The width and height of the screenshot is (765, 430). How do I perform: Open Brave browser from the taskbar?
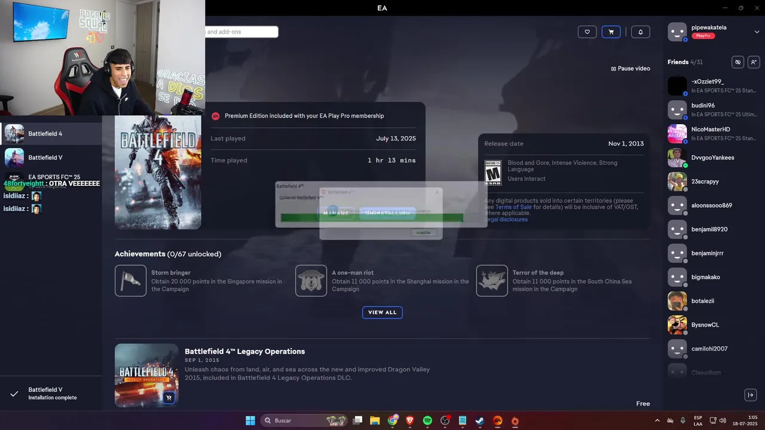(410, 420)
